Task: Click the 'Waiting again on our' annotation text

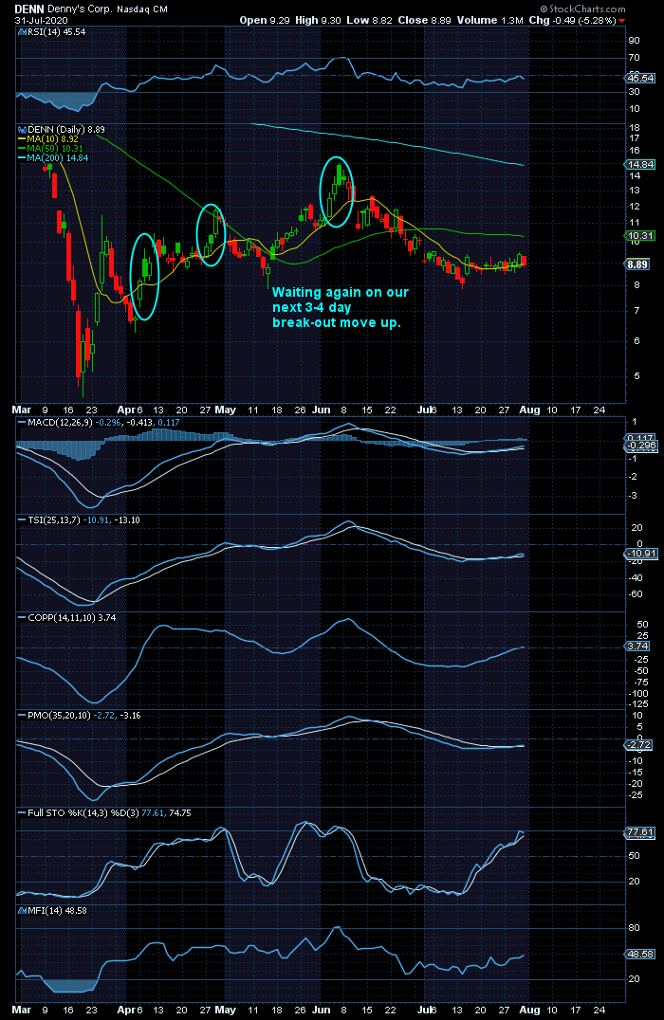Action: pos(340,292)
